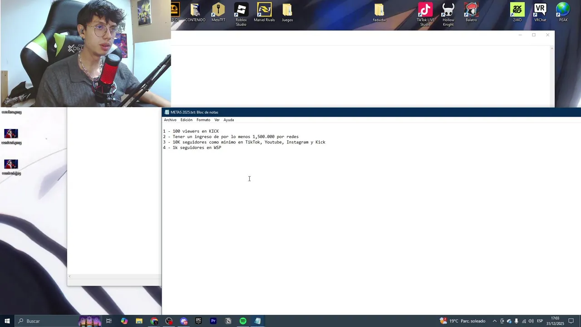Open the volume speaker tray icon

coord(531,321)
